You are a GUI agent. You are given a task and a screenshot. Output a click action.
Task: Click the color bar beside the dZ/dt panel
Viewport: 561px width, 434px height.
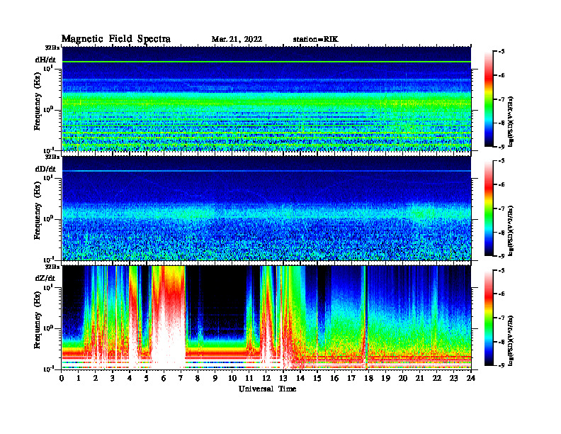[488, 318]
